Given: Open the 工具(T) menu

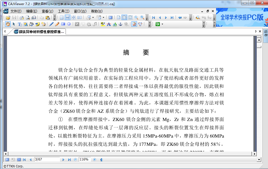Looking at the screenshot, I should pos(63,11).
